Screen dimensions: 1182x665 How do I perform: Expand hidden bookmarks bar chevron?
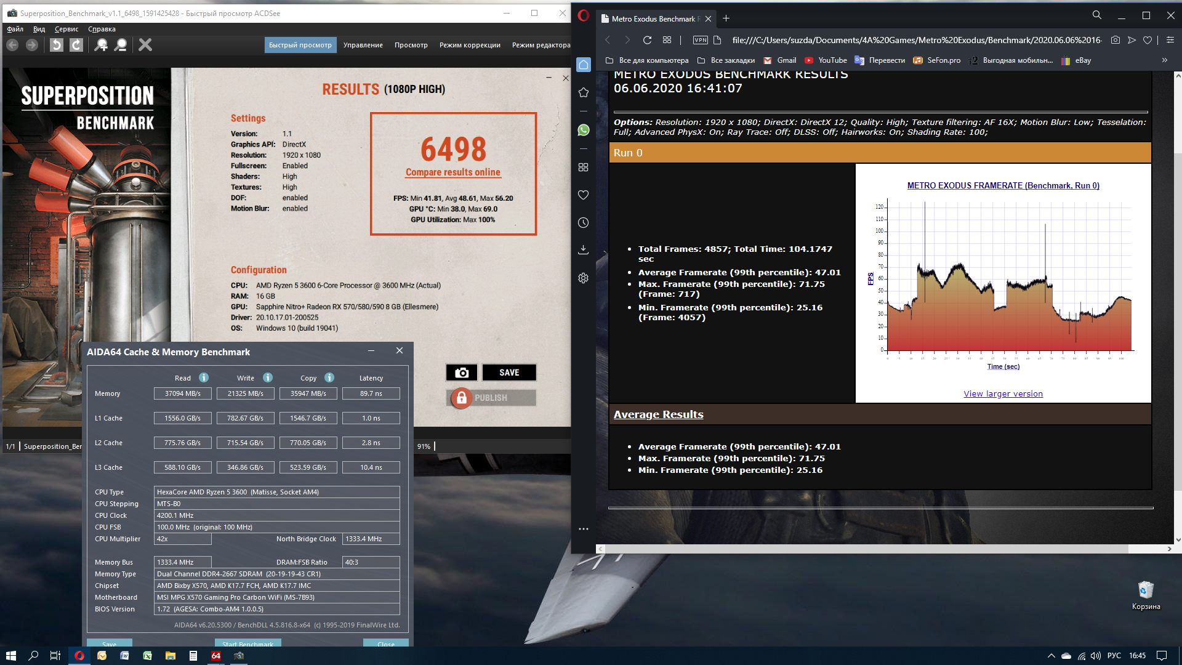tap(1164, 60)
